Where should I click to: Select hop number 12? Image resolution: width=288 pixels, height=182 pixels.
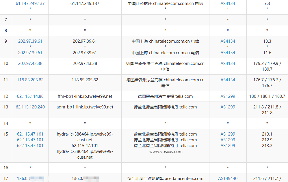[x=6, y=96]
